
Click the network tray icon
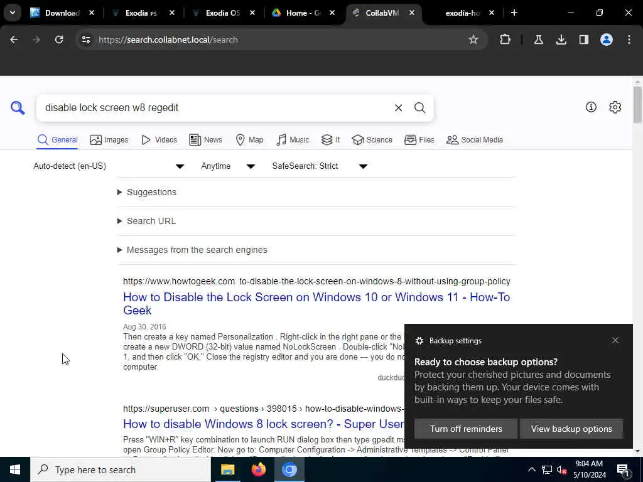click(547, 469)
